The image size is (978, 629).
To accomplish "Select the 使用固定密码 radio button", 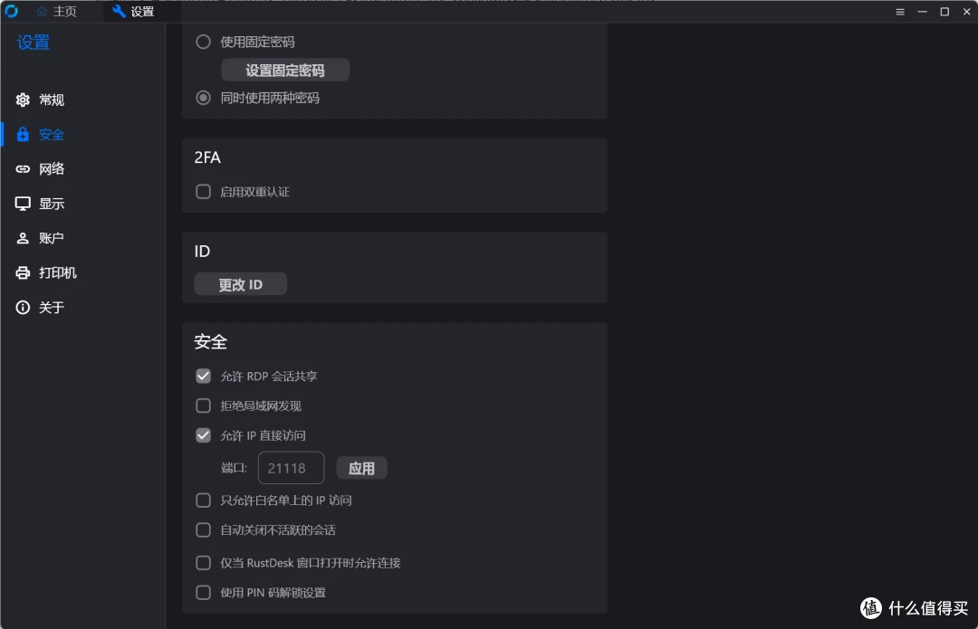I will point(204,42).
